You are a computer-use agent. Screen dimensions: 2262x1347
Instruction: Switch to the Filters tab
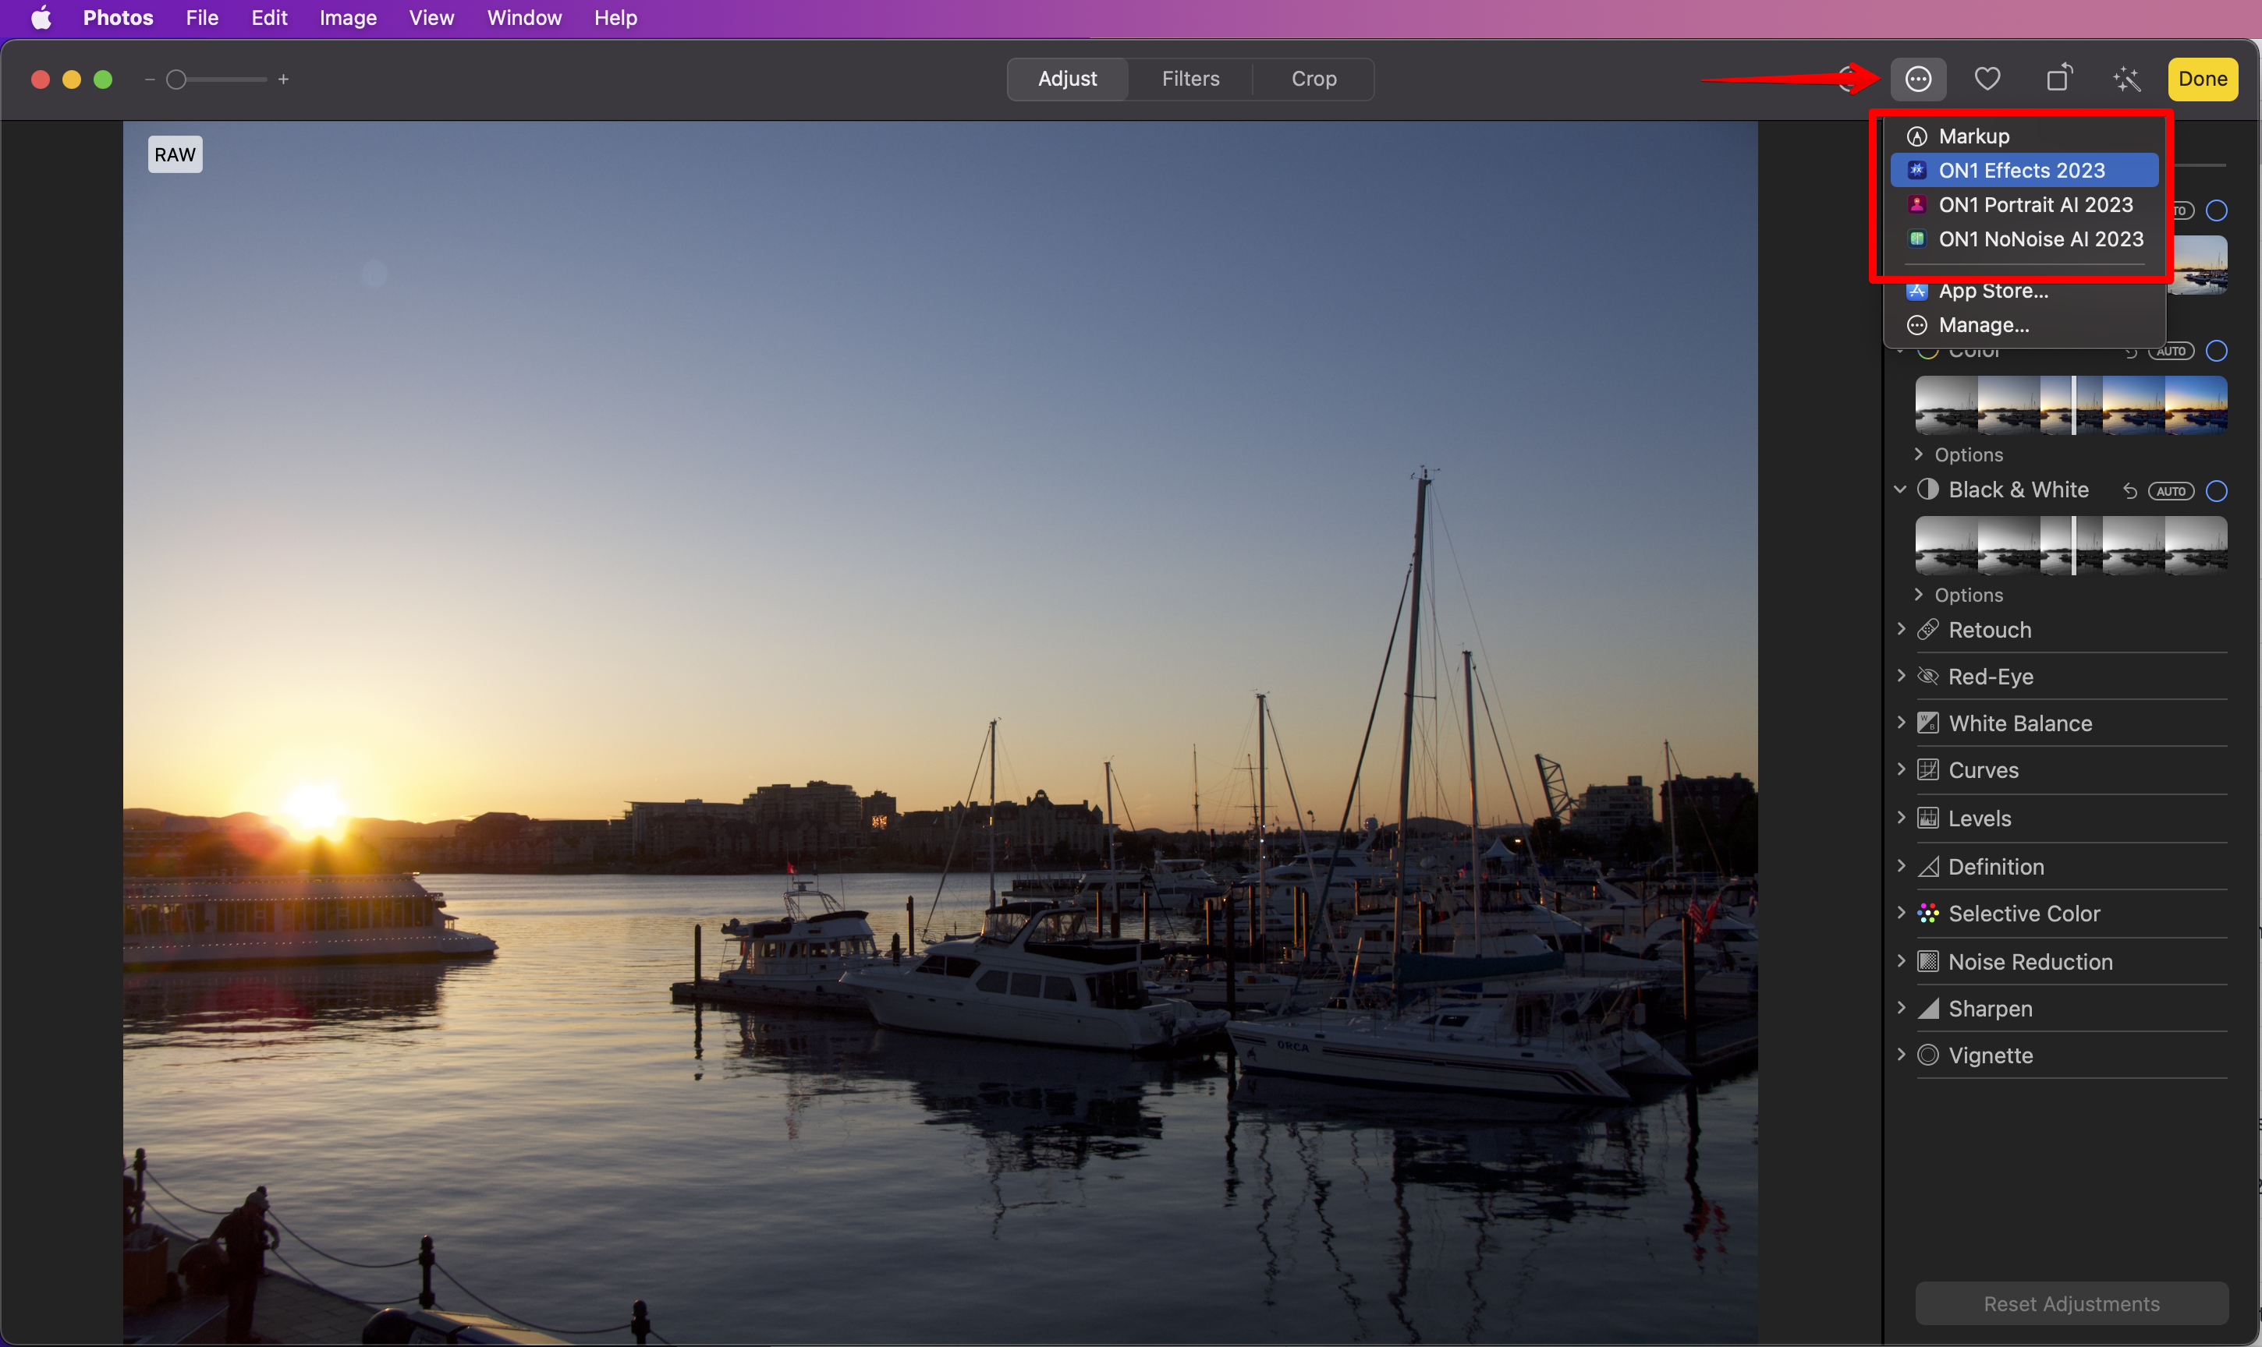pos(1189,79)
